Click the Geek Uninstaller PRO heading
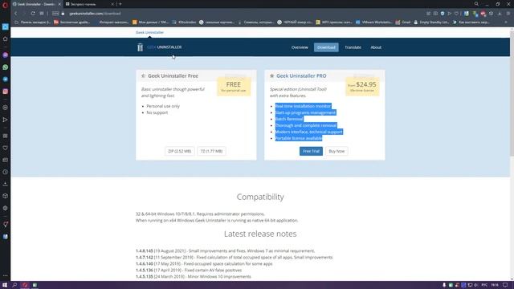514x289 pixels. [301, 75]
